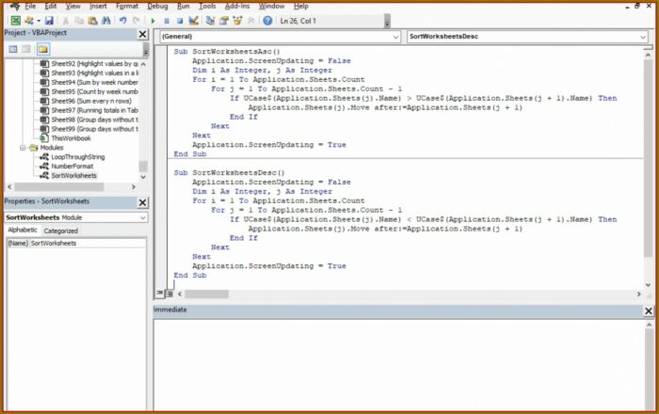Click Immediate window scroll up arrow
659x414 pixels.
click(649, 325)
